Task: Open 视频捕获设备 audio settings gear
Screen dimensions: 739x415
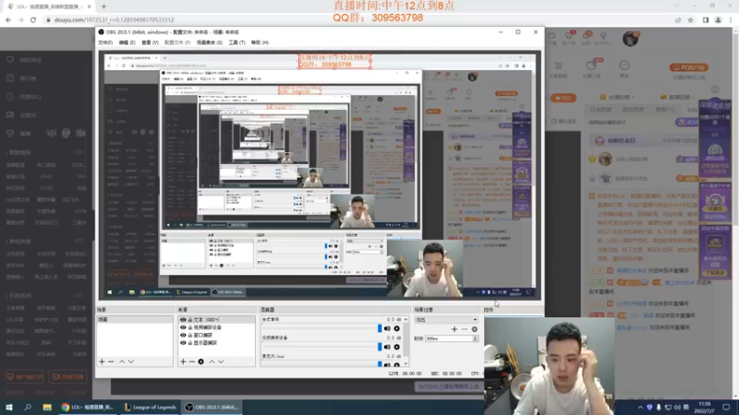Action: [x=397, y=347]
